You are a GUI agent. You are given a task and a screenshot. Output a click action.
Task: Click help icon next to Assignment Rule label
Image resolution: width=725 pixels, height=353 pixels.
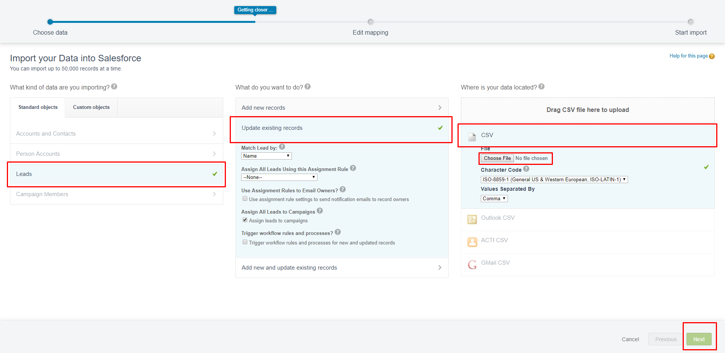353,168
